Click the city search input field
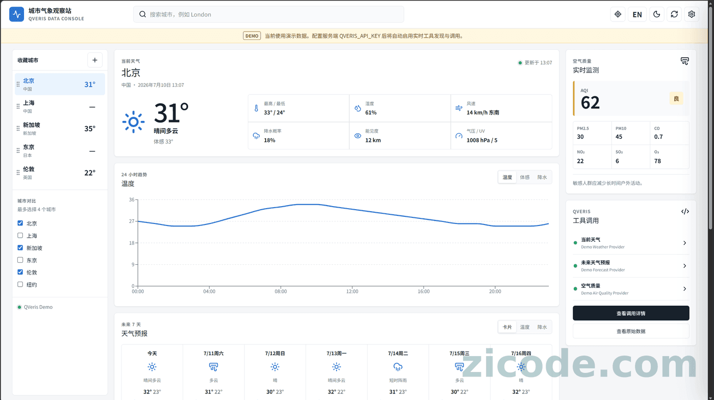Screen dimensions: 714x400 (x=269, y=14)
